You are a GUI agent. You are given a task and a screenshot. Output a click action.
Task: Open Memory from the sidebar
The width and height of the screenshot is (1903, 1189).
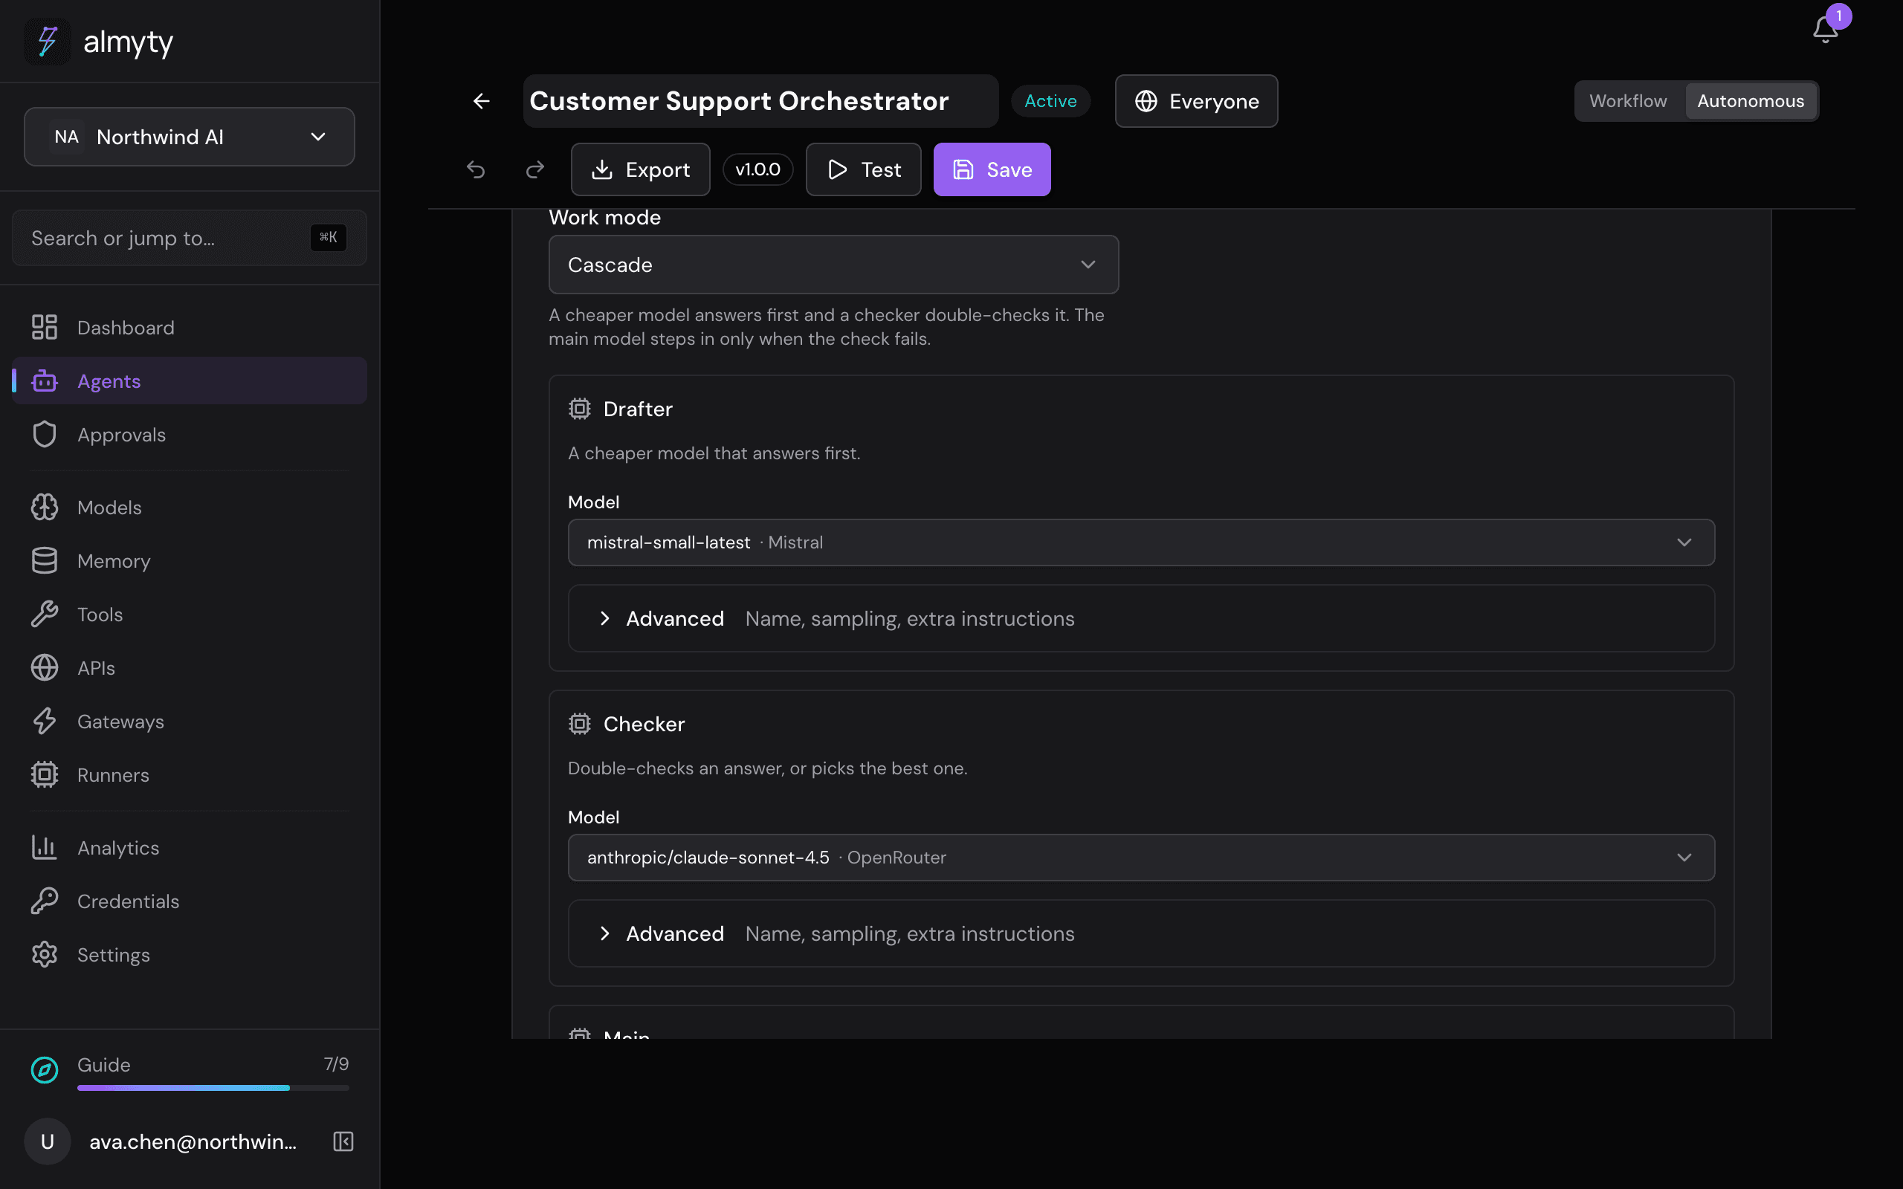pos(190,560)
